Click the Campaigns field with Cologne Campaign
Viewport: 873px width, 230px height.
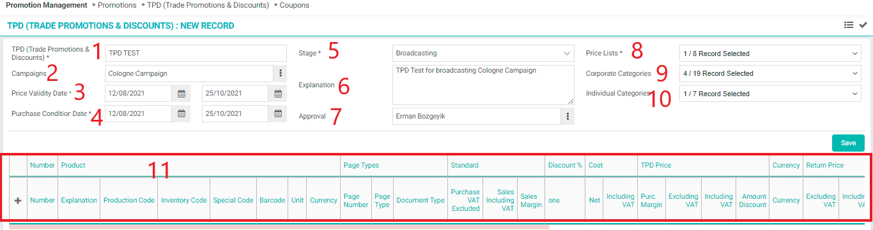pos(190,74)
